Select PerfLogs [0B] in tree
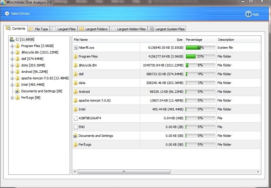271x188 pixels. point(30,98)
